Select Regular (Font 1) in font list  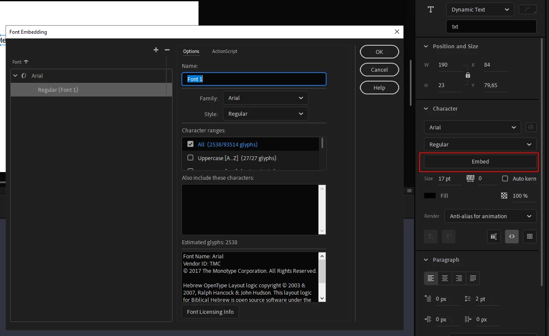[91, 90]
